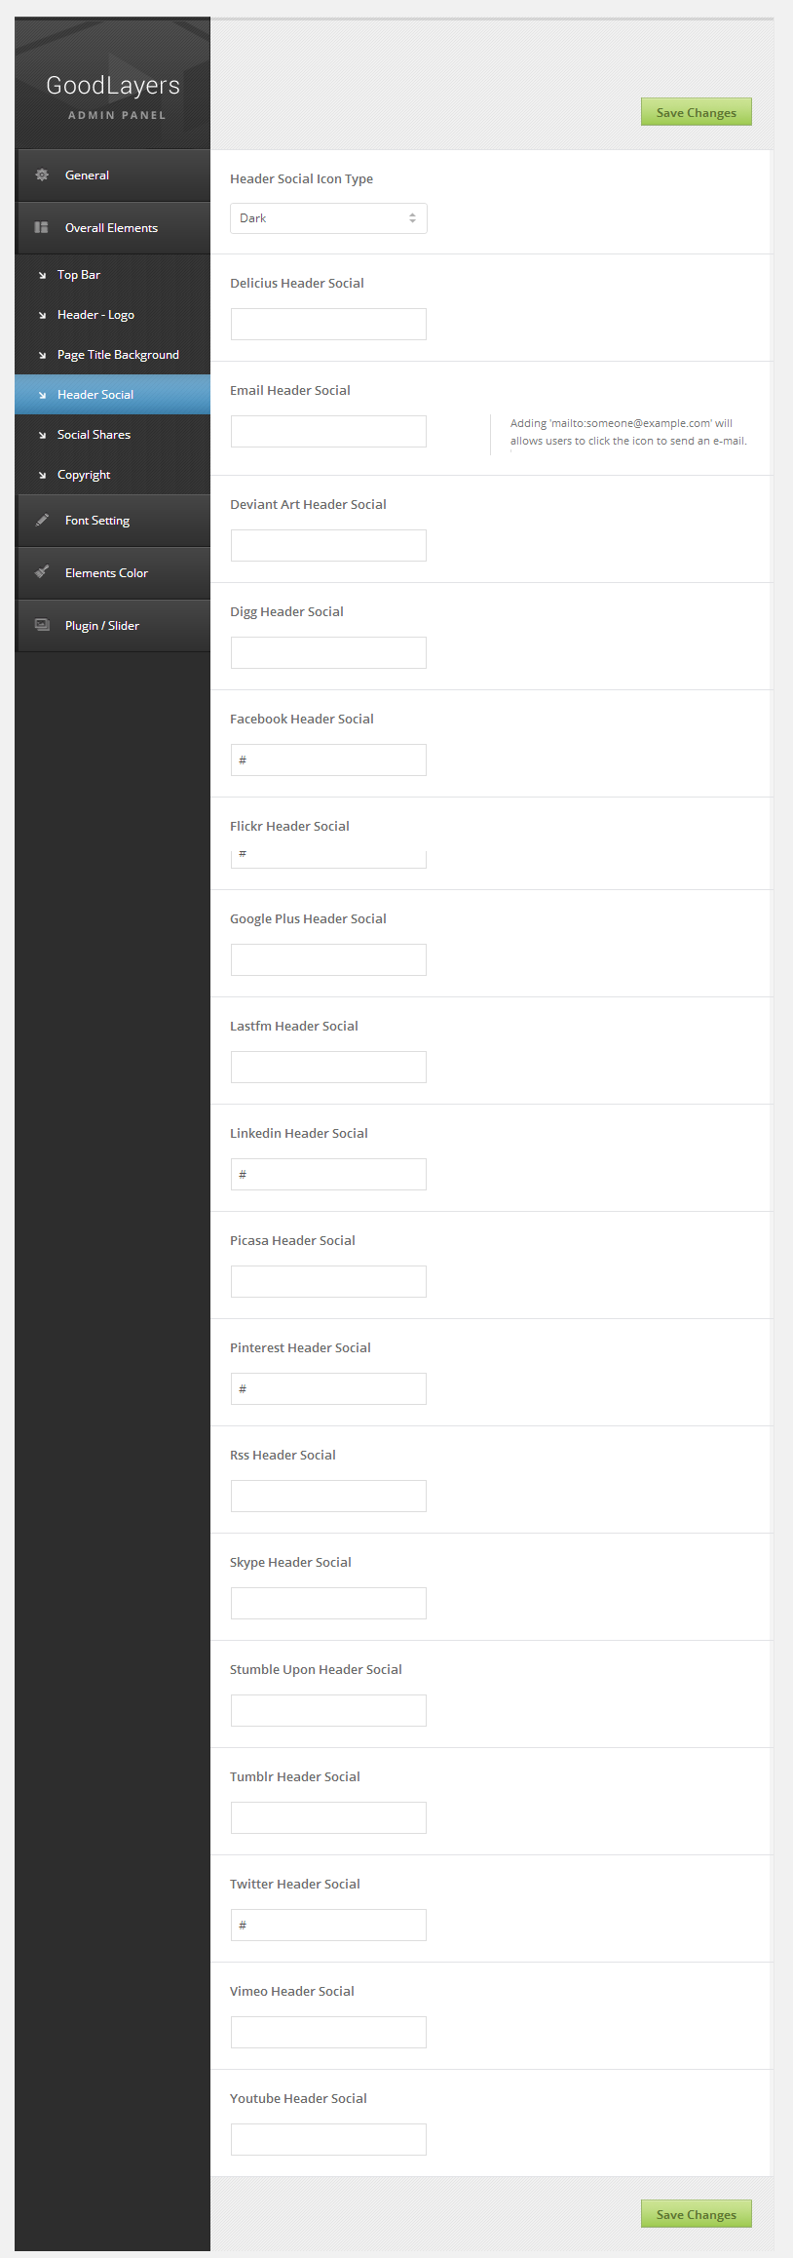Click the paintbrush icon beside Elements Color
Viewport: 793px width, 2258px height.
pos(42,572)
